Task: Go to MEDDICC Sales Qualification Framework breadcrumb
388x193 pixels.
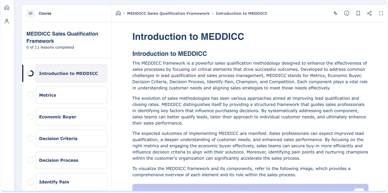Action: [x=168, y=13]
